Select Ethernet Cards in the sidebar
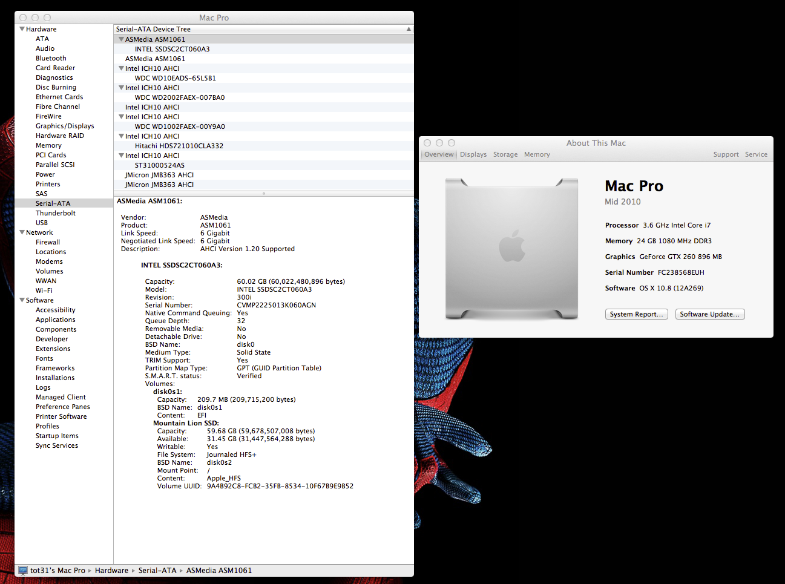 (x=59, y=97)
